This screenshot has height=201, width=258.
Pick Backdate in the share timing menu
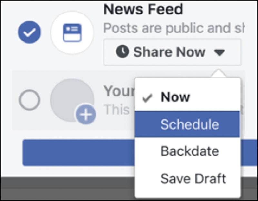click(x=190, y=151)
